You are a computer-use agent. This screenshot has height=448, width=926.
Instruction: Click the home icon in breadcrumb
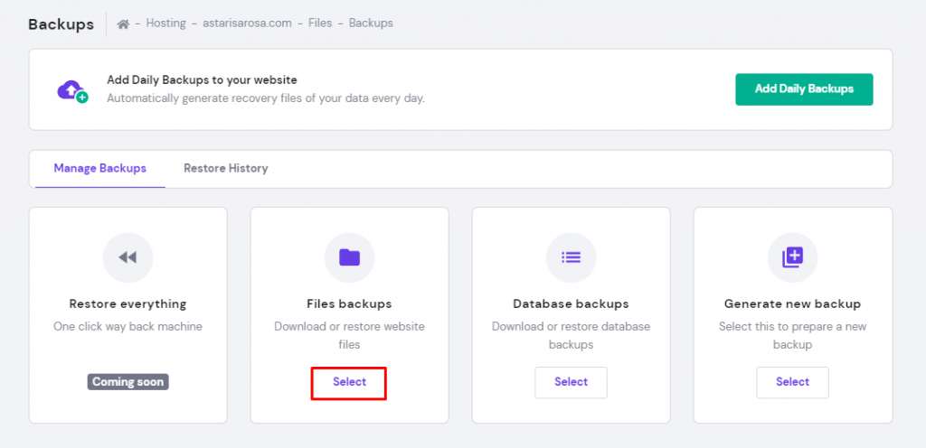(x=123, y=23)
